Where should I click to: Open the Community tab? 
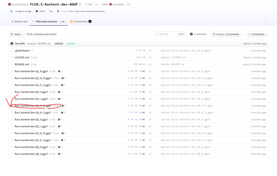coord(80,22)
